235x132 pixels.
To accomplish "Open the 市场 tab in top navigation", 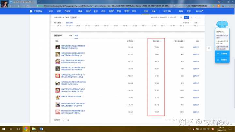I will [x=146, y=11].
